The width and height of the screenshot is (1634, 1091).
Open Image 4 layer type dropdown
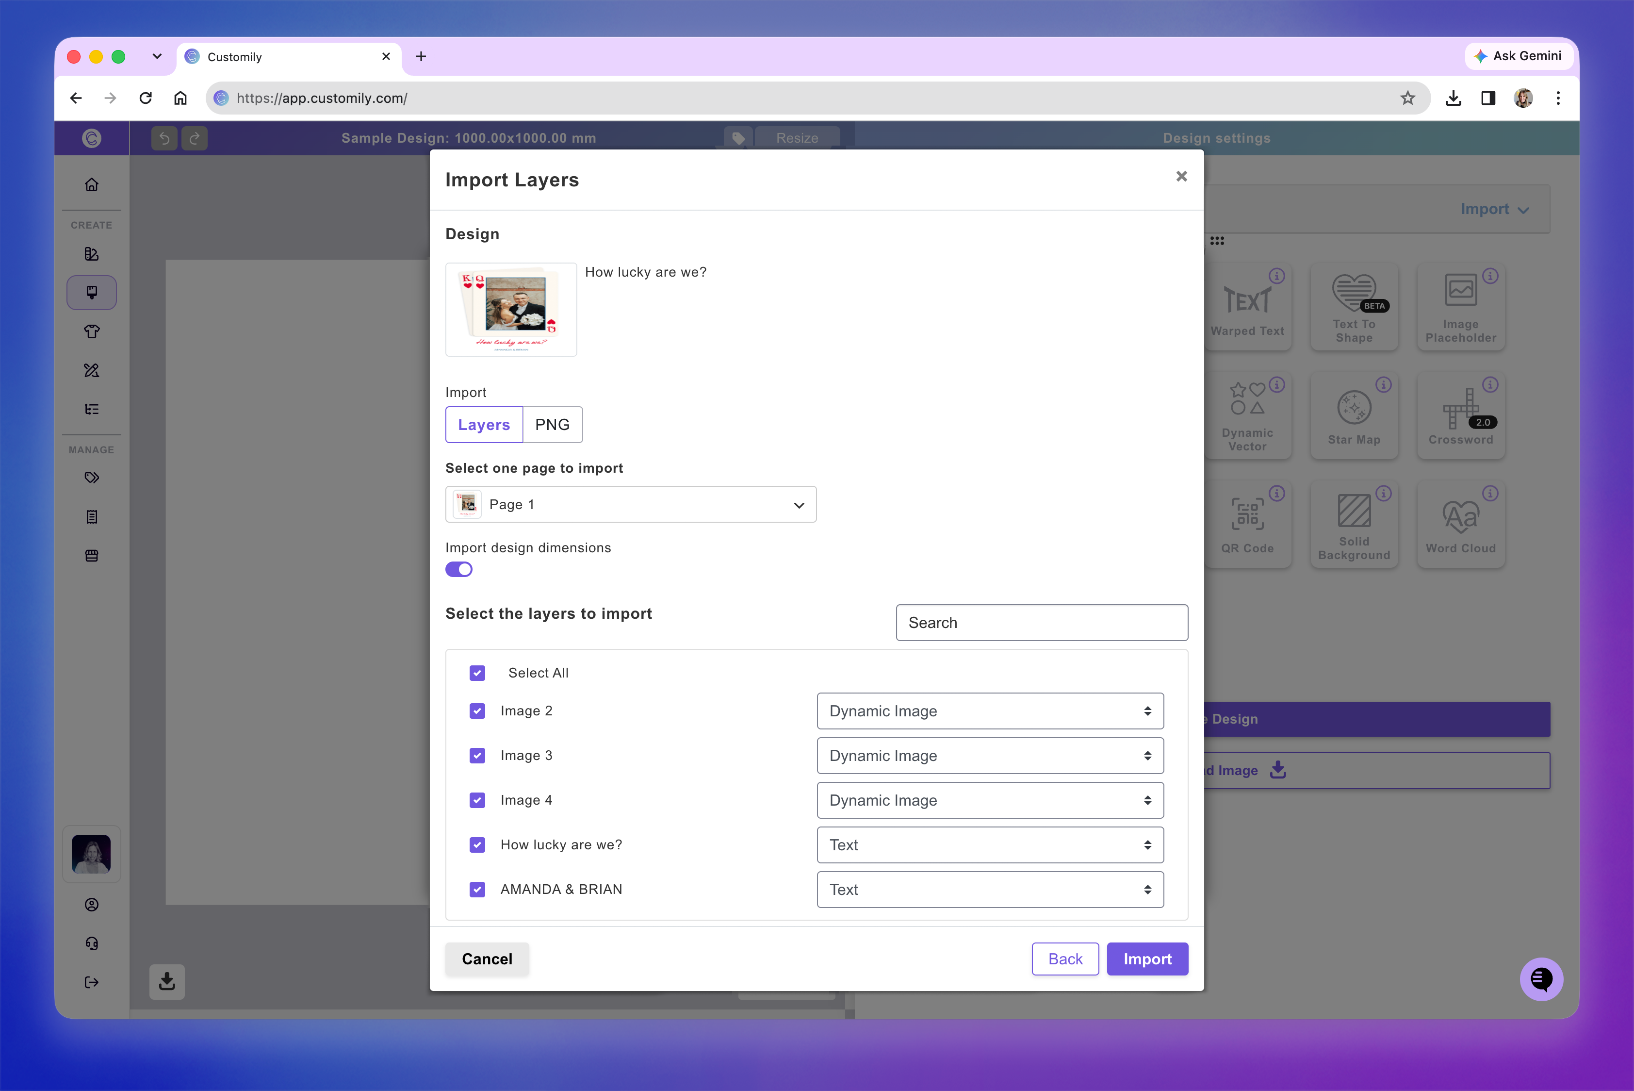pos(990,800)
